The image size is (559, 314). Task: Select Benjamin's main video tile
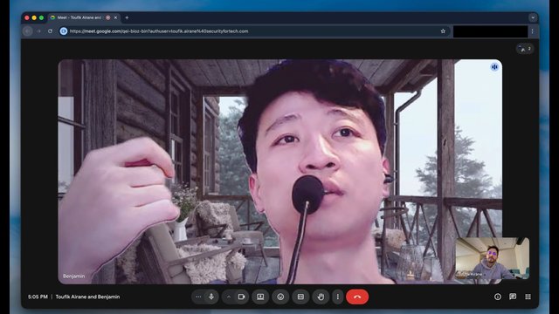click(x=280, y=171)
